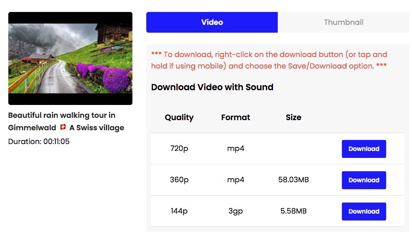The width and height of the screenshot is (412, 232).
Task: Download the 144p 3gp video
Action: click(364, 211)
